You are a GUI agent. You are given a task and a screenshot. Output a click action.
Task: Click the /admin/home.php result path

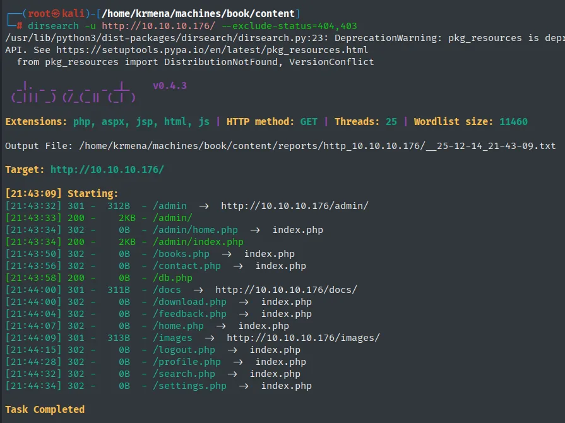pos(195,230)
